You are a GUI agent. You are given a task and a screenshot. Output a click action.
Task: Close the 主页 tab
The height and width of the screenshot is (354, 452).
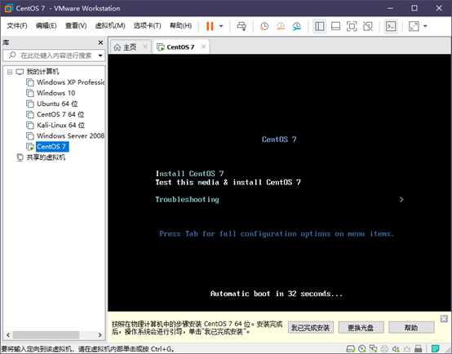145,46
